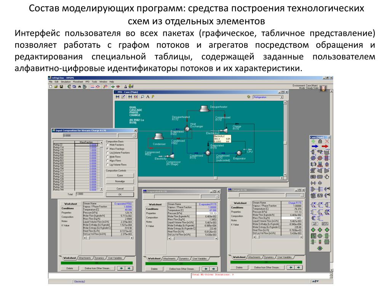Click the Heat Exchanger unit on the PFD
The image size is (390, 292).
(x=187, y=129)
